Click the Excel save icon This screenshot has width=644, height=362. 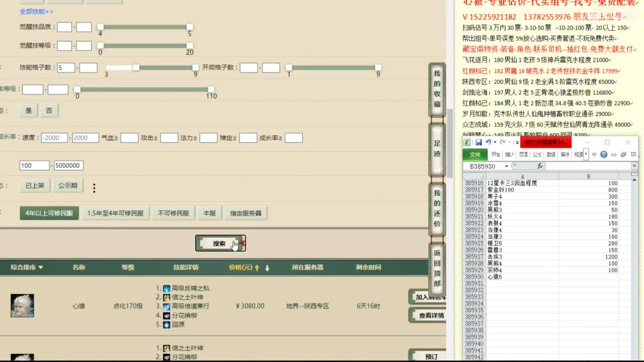tap(479, 142)
